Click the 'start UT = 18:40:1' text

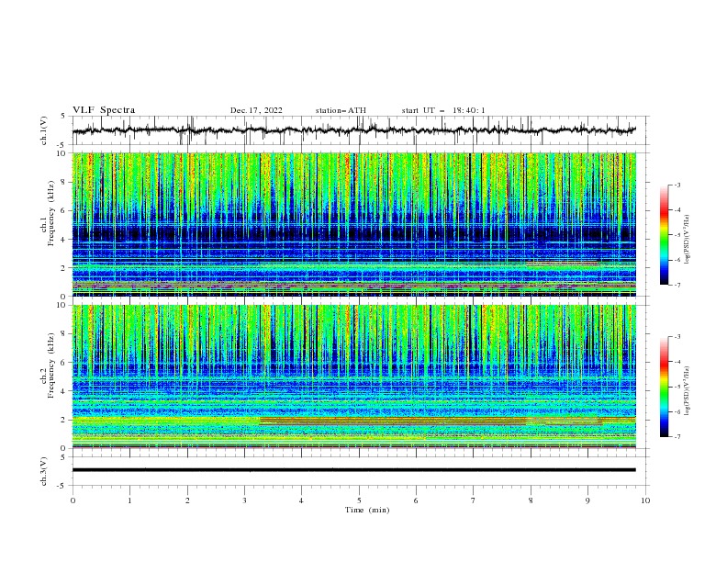tap(443, 110)
